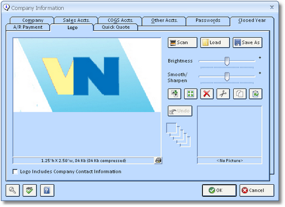Click the Smooth/Sharpen slider handle
The height and width of the screenshot is (207, 285).
(227, 76)
